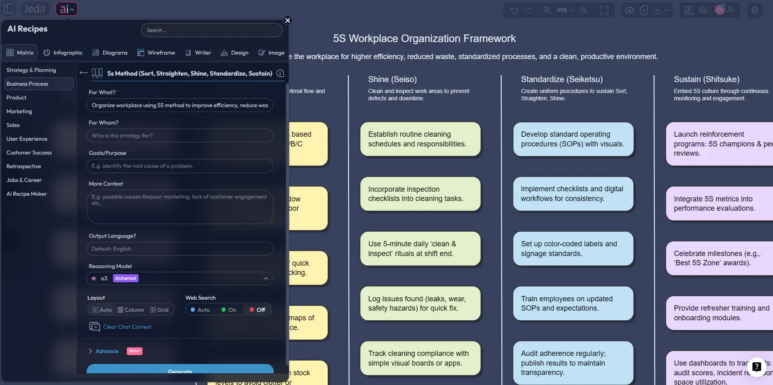Focus the For Whom? input field
773x385 pixels.
(x=180, y=135)
